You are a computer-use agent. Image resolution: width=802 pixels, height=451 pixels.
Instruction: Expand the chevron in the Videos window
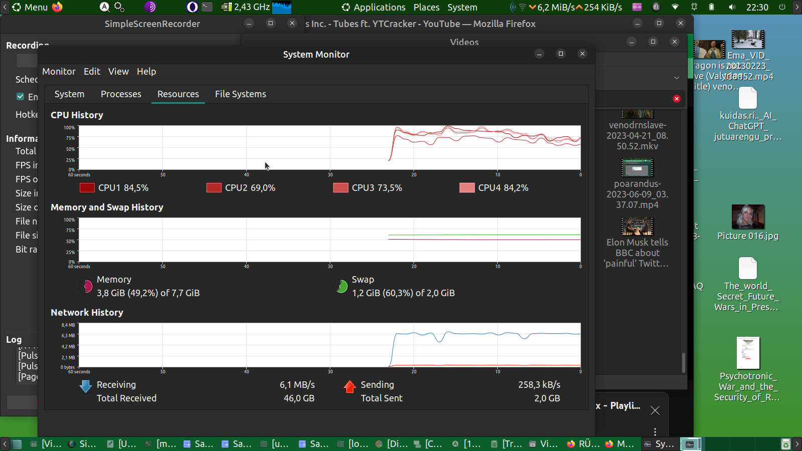coord(677,78)
